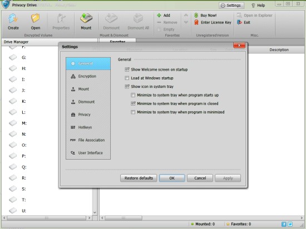The image size is (306, 229).
Task: Switch to Hotkeys settings
Action: tap(88, 127)
